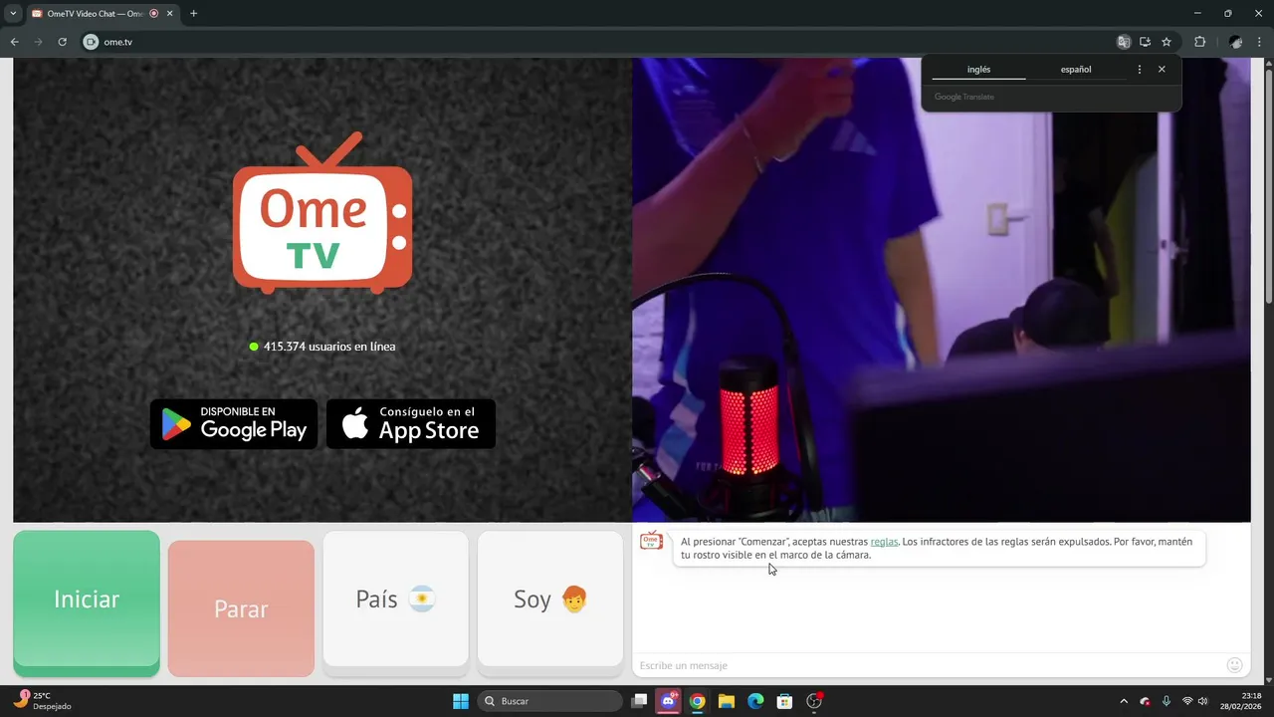Open the Soy gender selector
Screen dimensions: 1274x717
(x=550, y=598)
